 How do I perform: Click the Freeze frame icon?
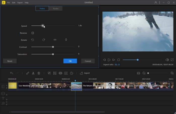click(x=66, y=73)
